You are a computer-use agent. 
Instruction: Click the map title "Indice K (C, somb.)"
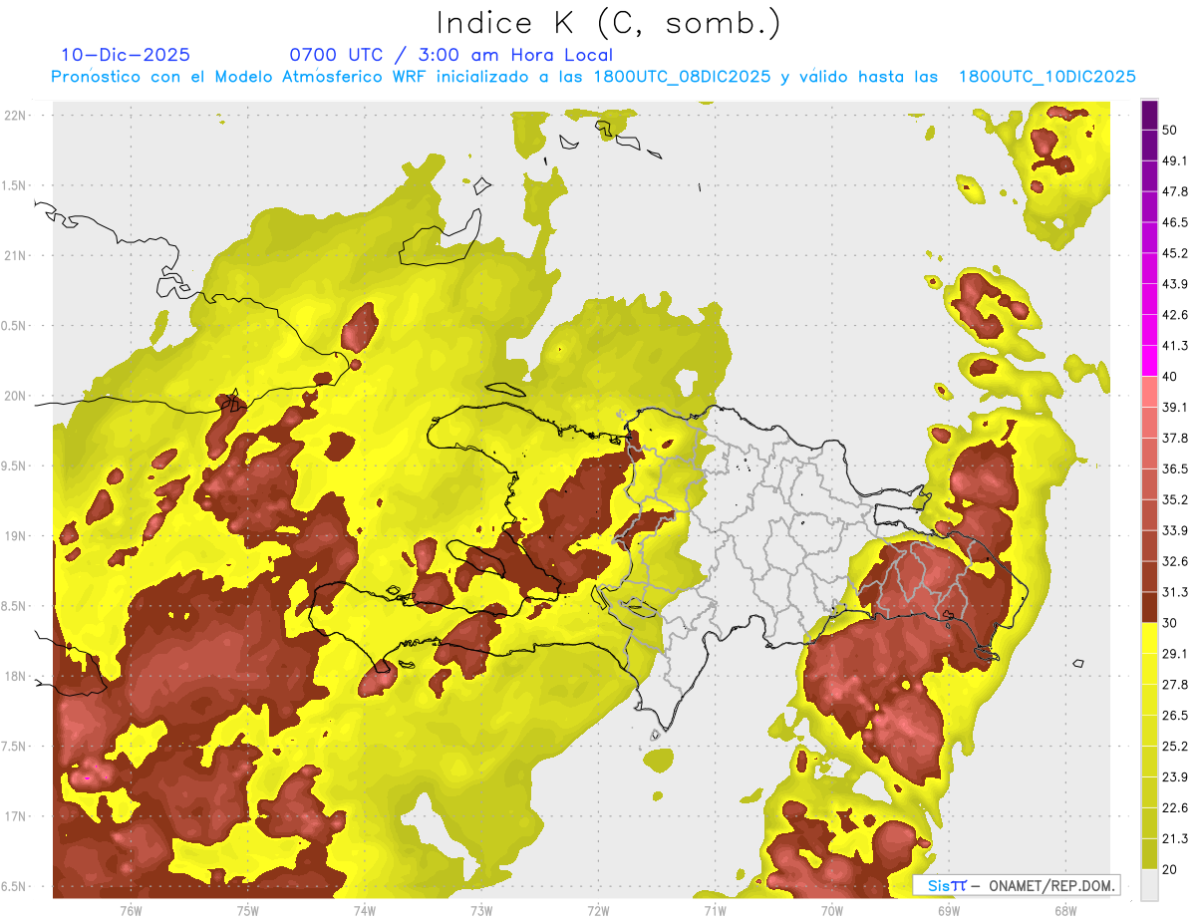(608, 23)
